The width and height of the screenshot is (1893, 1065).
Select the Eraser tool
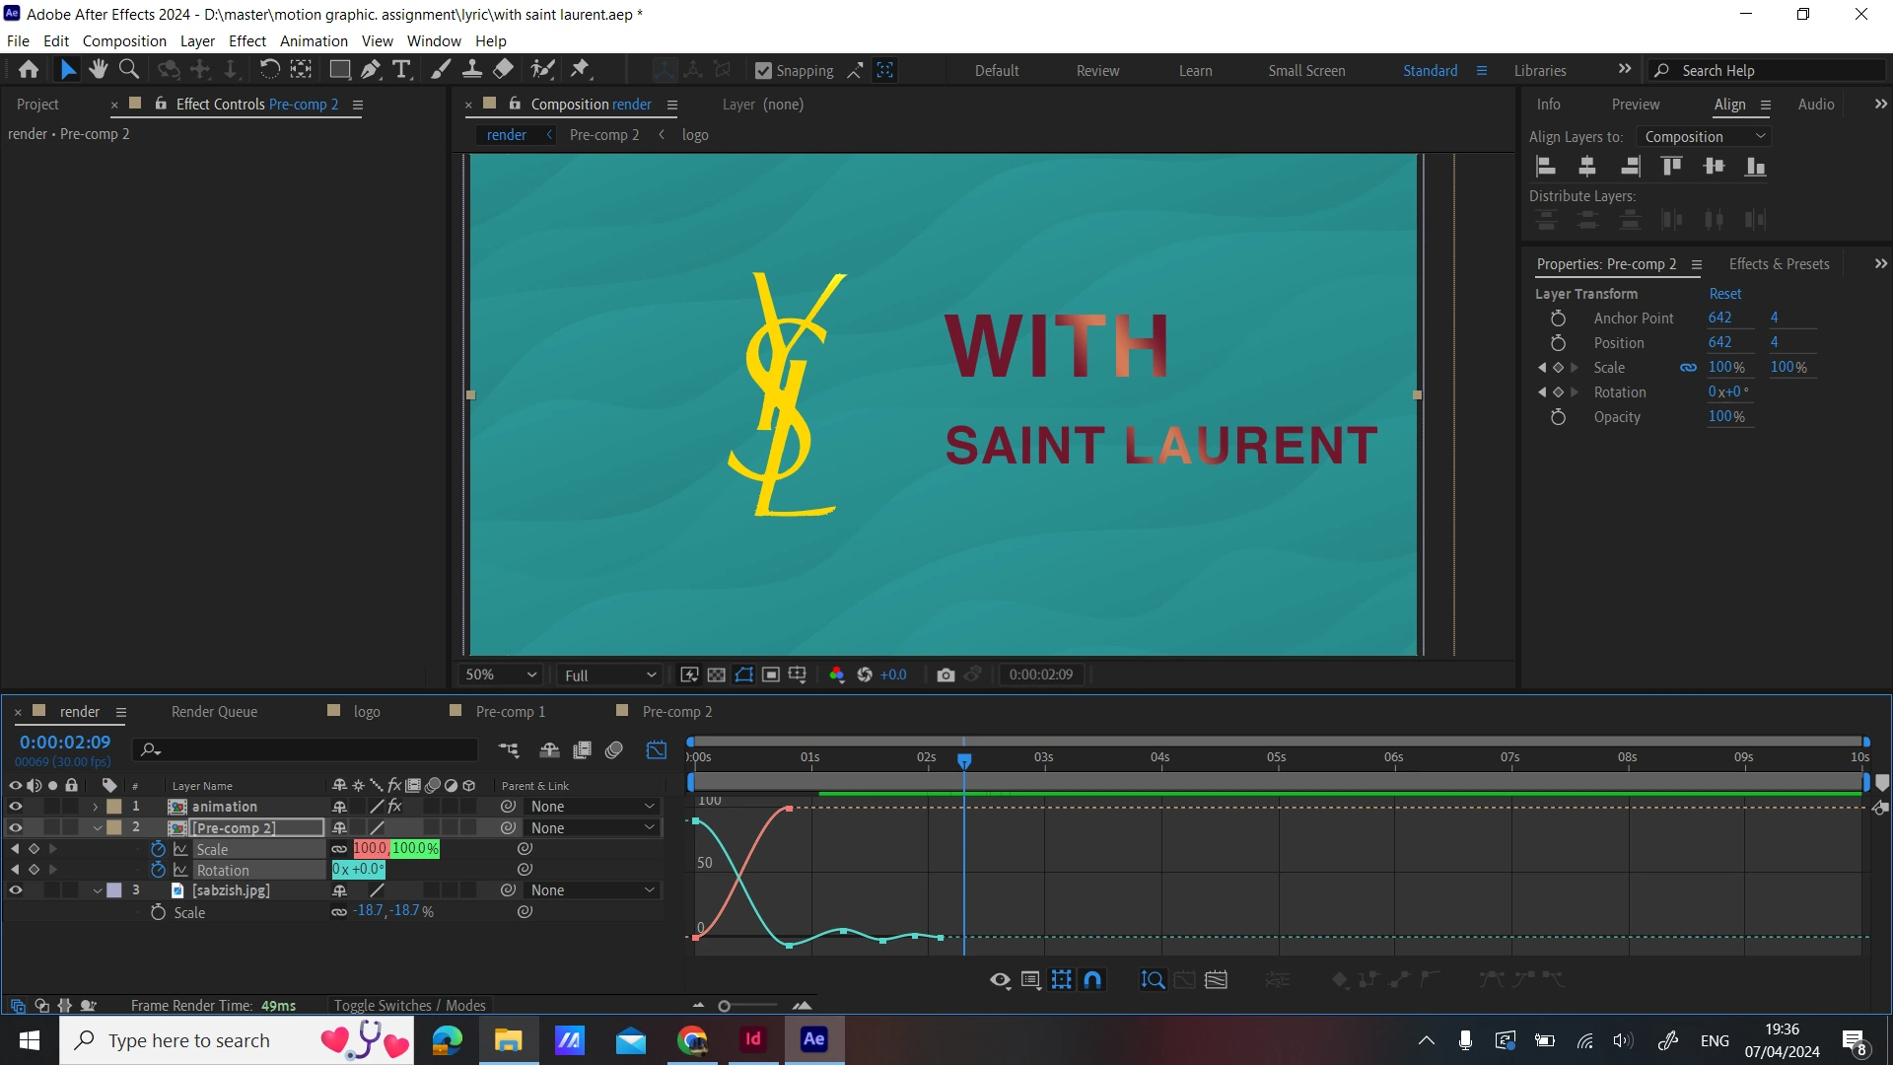[x=503, y=69]
